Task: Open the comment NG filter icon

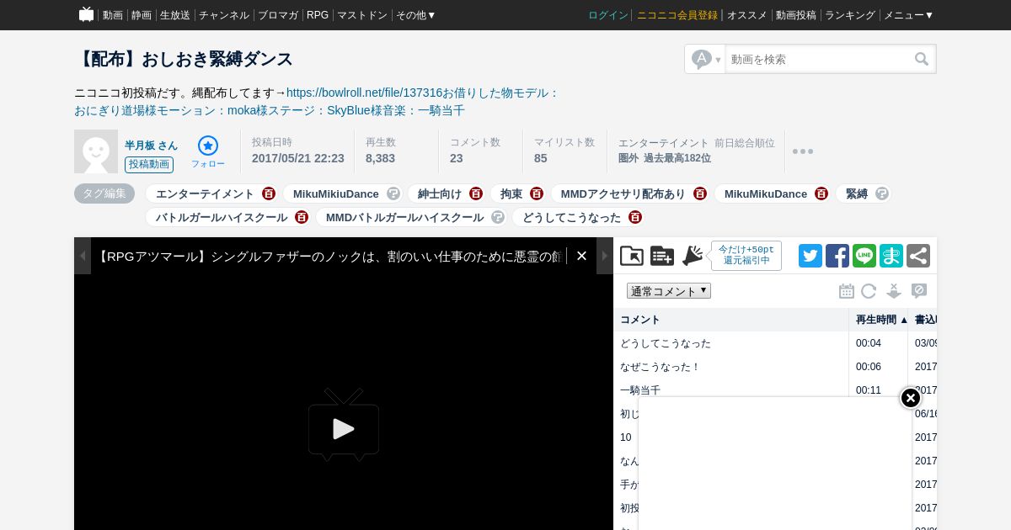Action: (x=919, y=290)
